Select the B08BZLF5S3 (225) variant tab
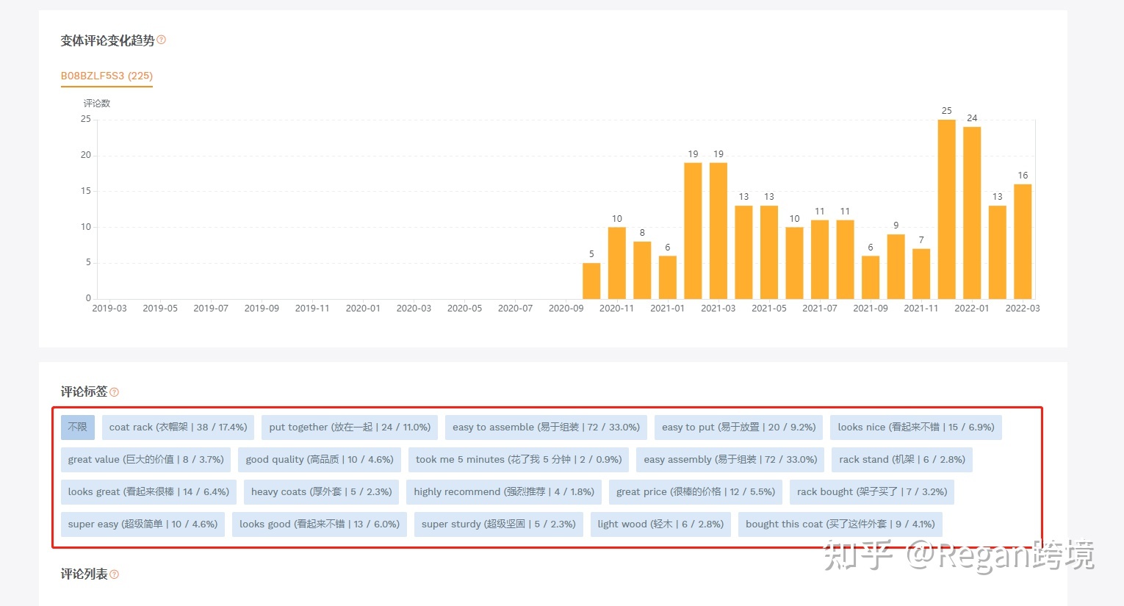The image size is (1124, 606). 107,76
